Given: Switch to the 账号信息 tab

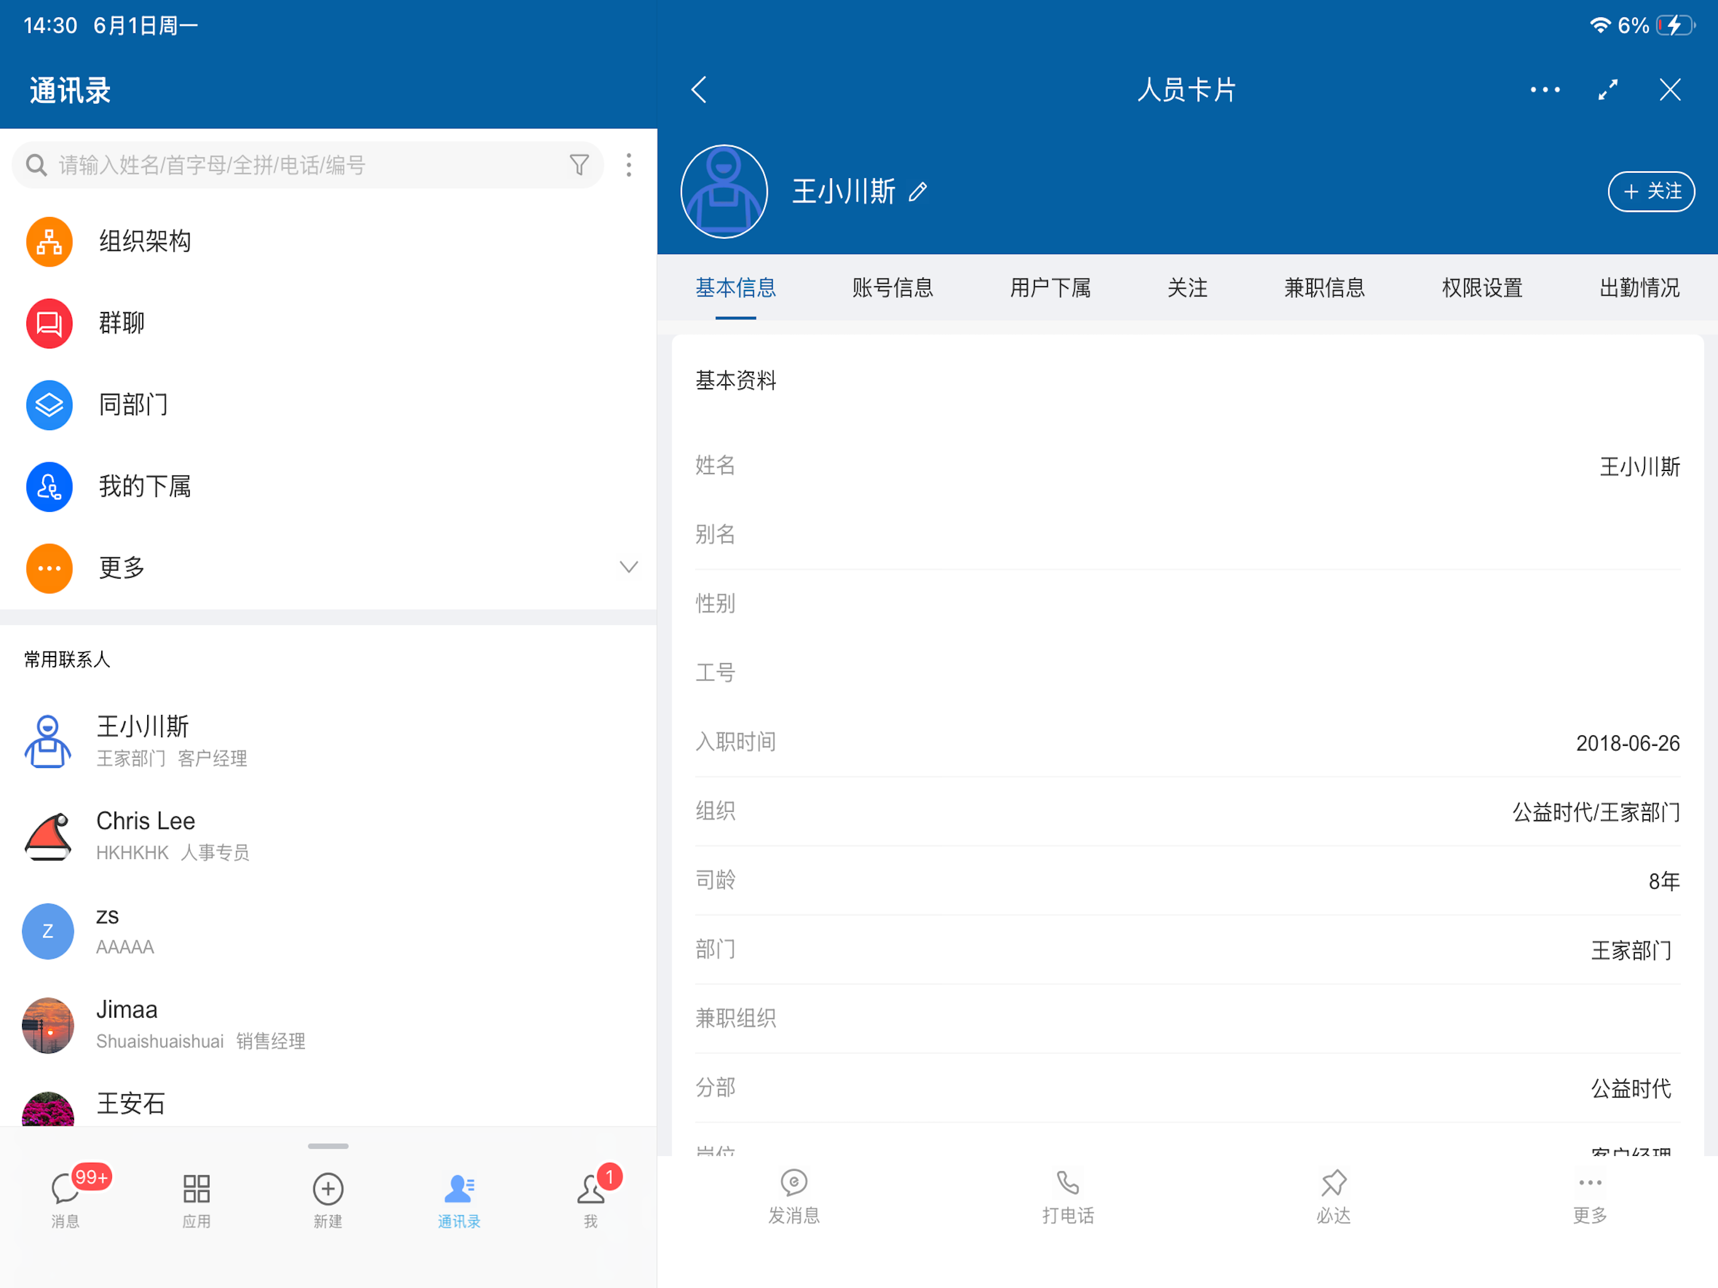Looking at the screenshot, I should tap(892, 287).
